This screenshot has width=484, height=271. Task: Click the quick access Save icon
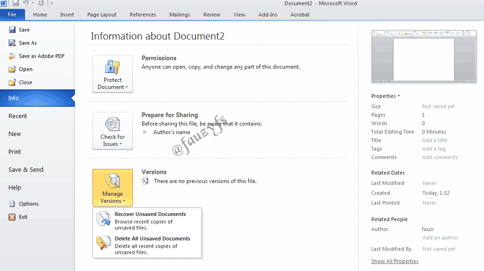(16, 3)
